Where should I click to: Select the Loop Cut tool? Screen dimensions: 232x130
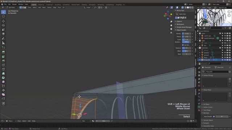click(3, 65)
